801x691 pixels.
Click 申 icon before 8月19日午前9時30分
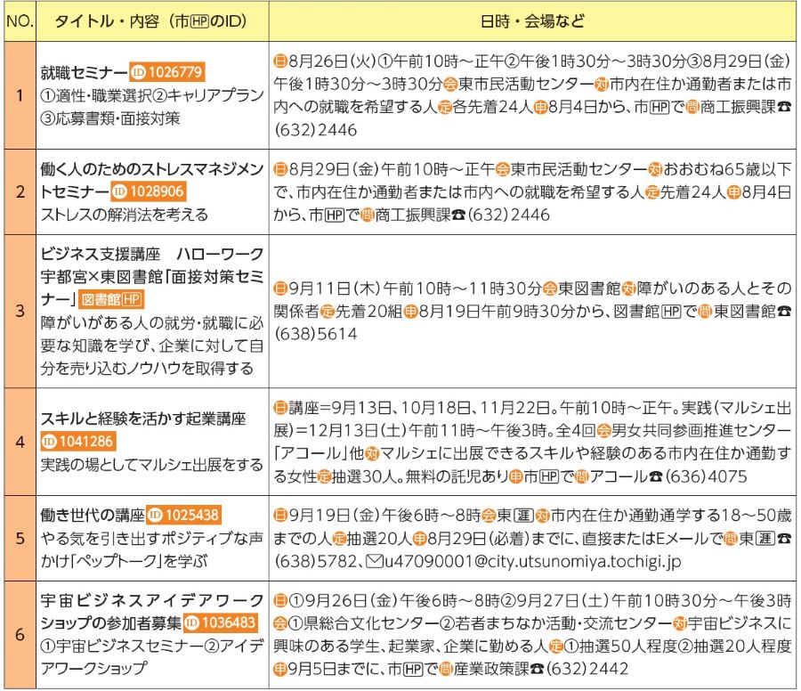pyautogui.click(x=411, y=312)
